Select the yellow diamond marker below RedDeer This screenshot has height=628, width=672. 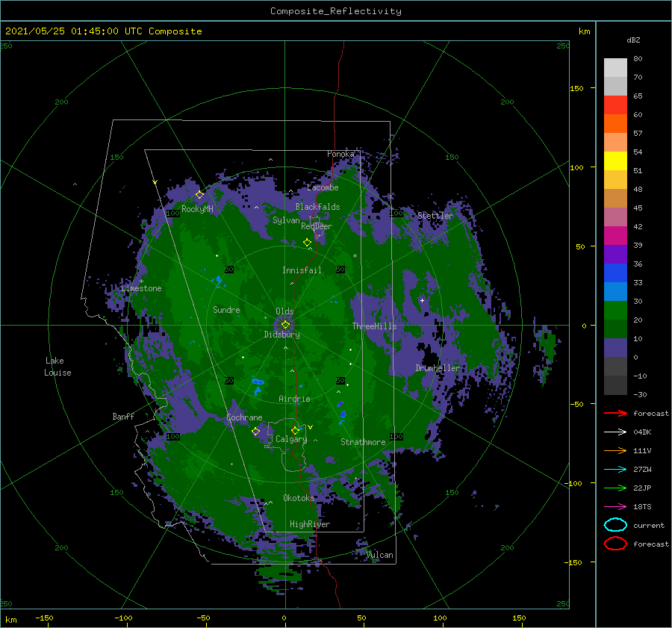[x=307, y=243]
